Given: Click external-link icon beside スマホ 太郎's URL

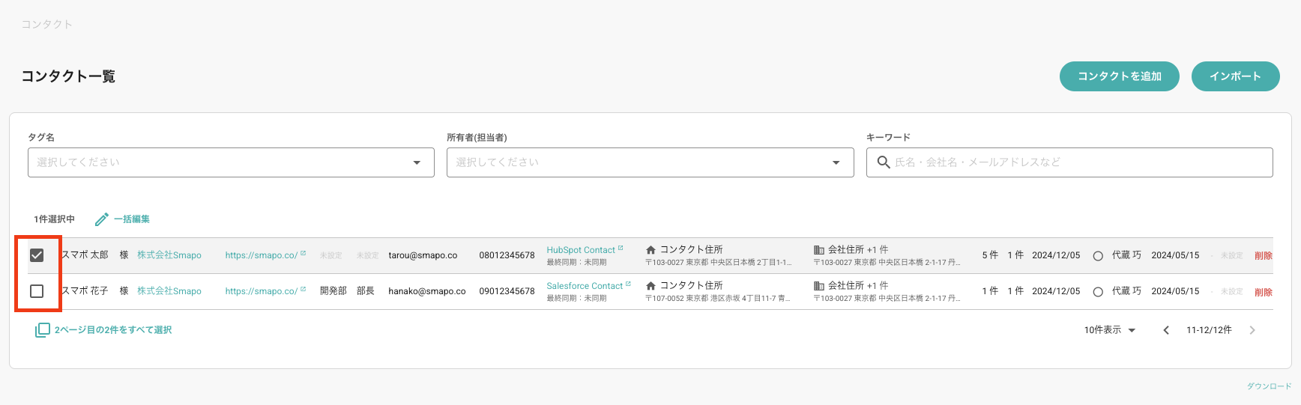Looking at the screenshot, I should coord(304,254).
